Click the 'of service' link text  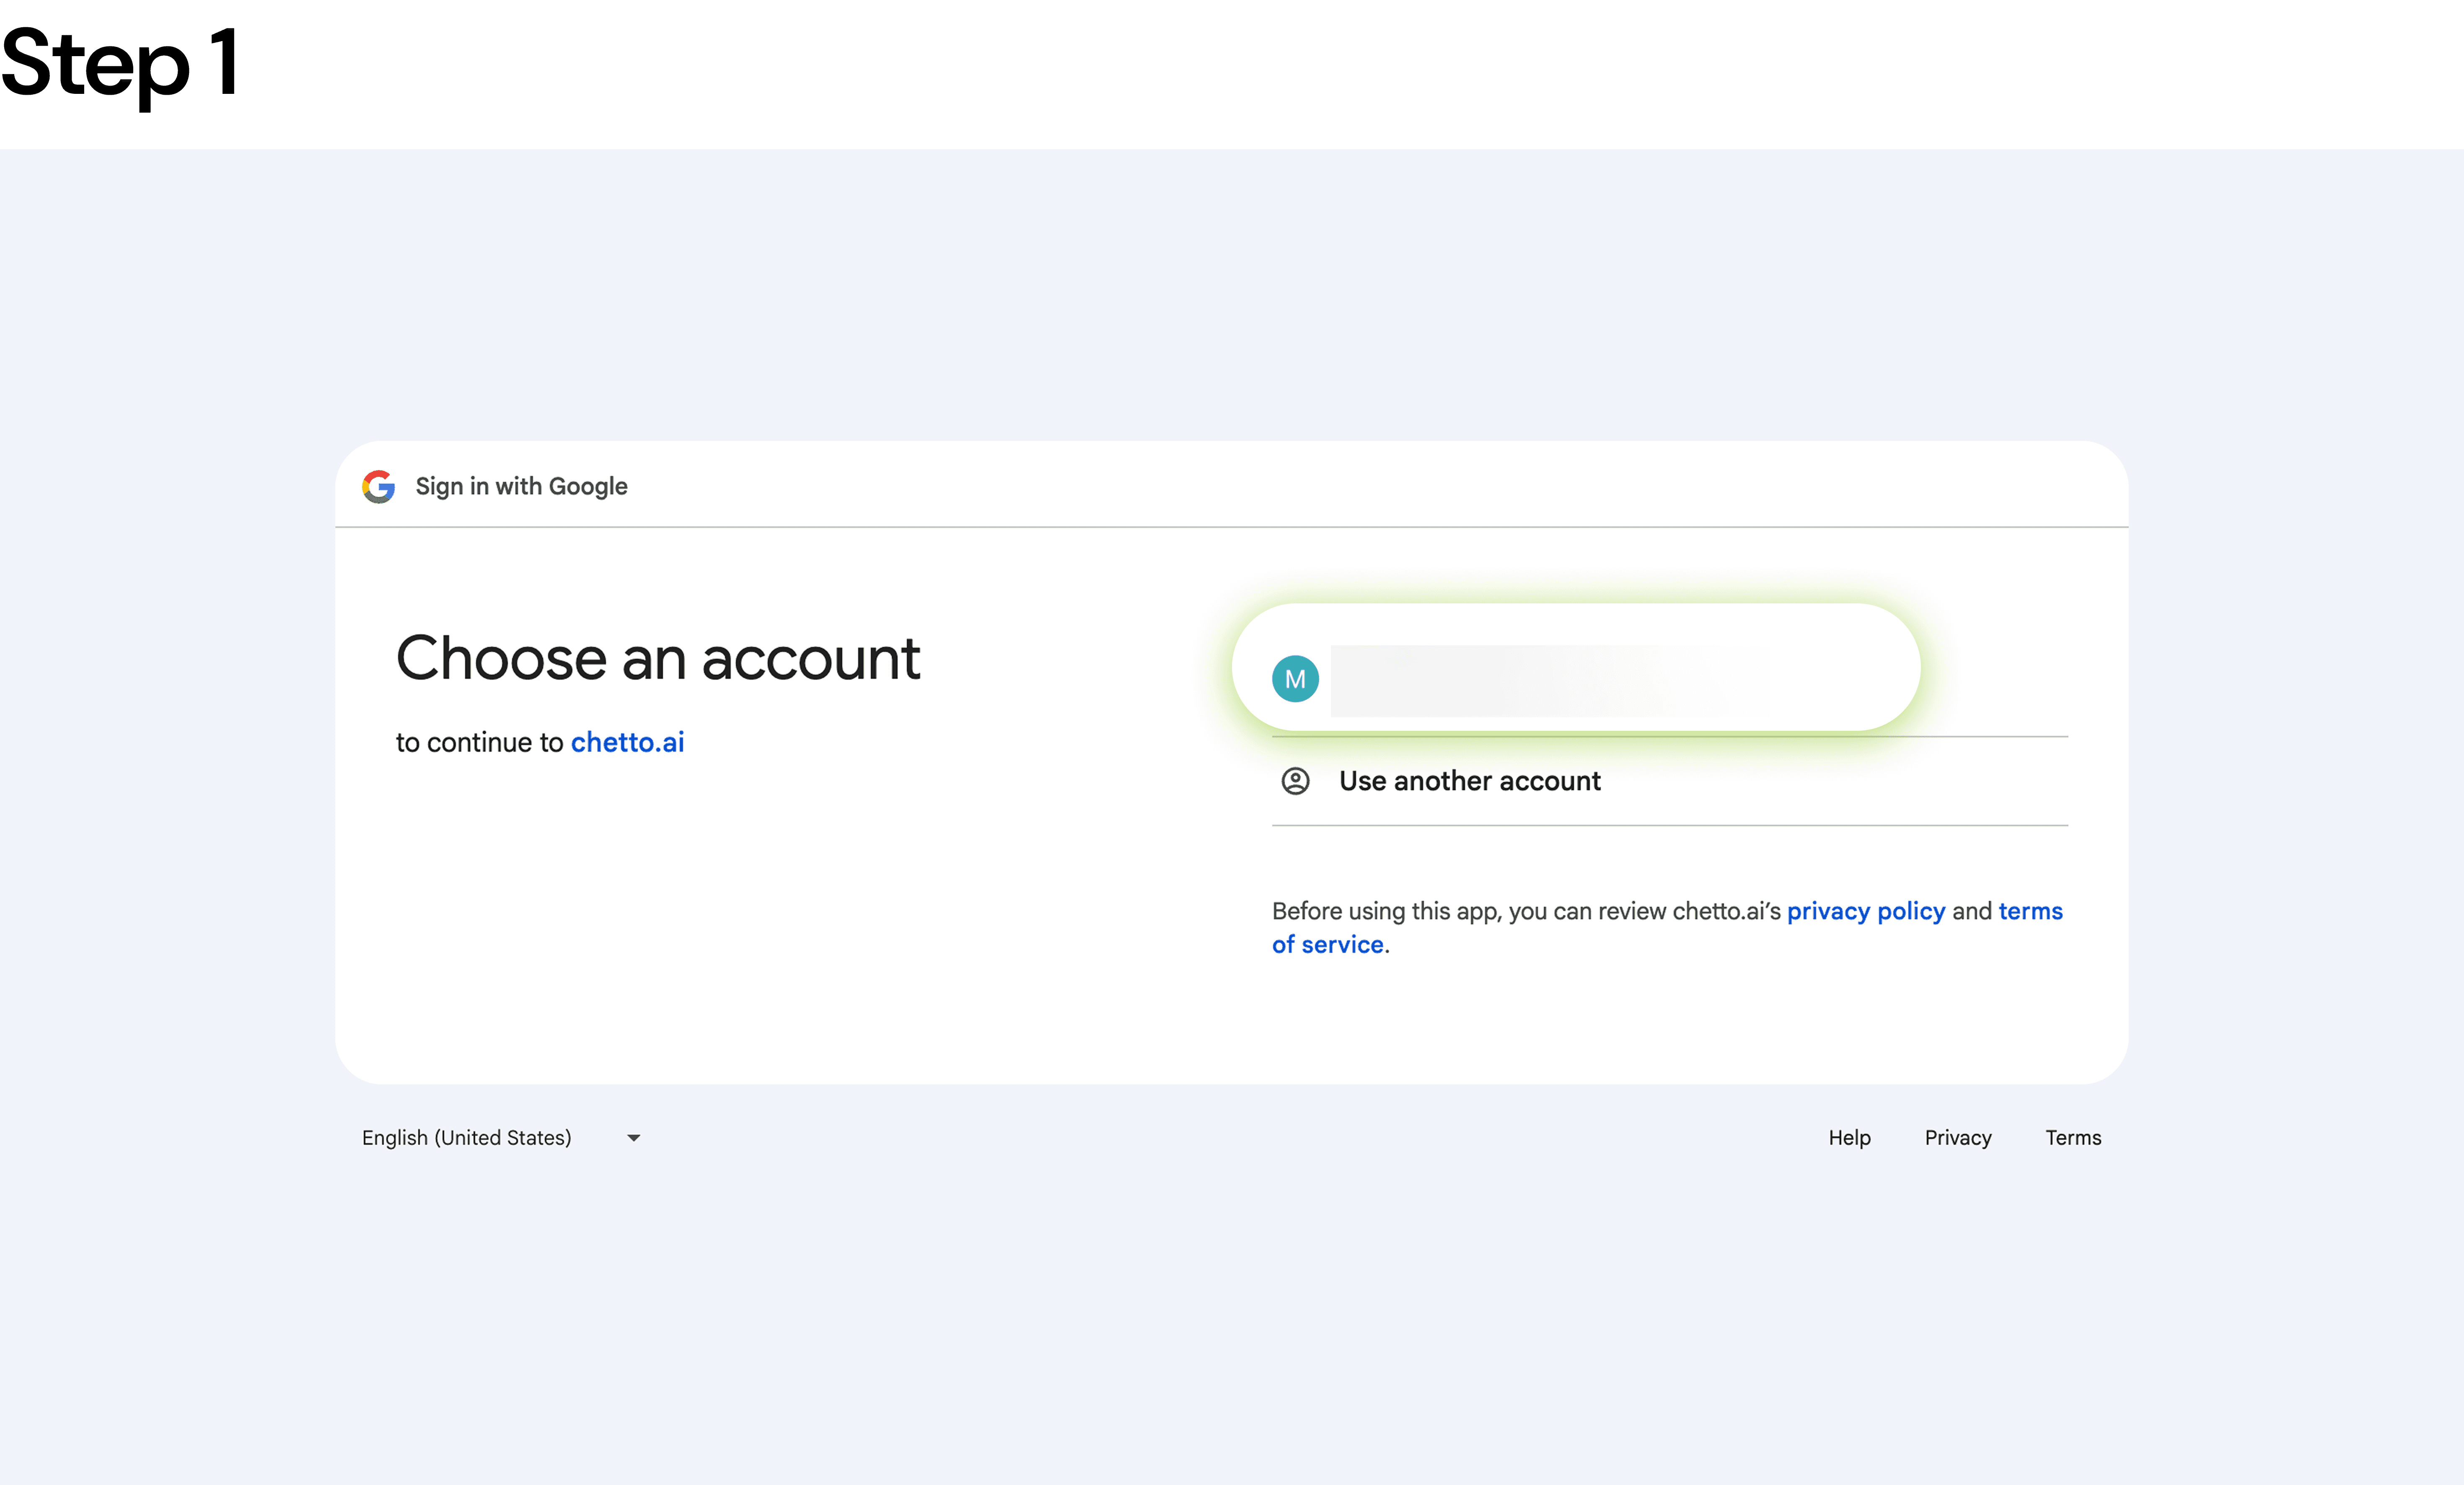click(x=1327, y=945)
